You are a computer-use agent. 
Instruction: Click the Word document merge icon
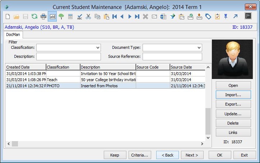[163, 17]
